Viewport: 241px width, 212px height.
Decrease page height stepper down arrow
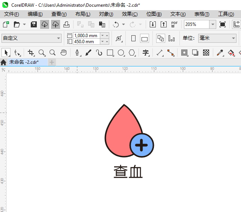pyautogui.click(x=102, y=42)
